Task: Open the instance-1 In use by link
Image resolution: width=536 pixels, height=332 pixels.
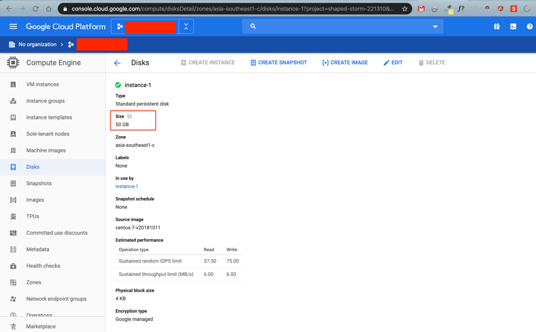Action: pyautogui.click(x=126, y=186)
